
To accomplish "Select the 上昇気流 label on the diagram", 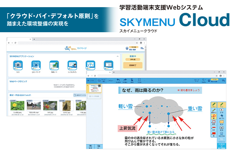I will (128, 128).
